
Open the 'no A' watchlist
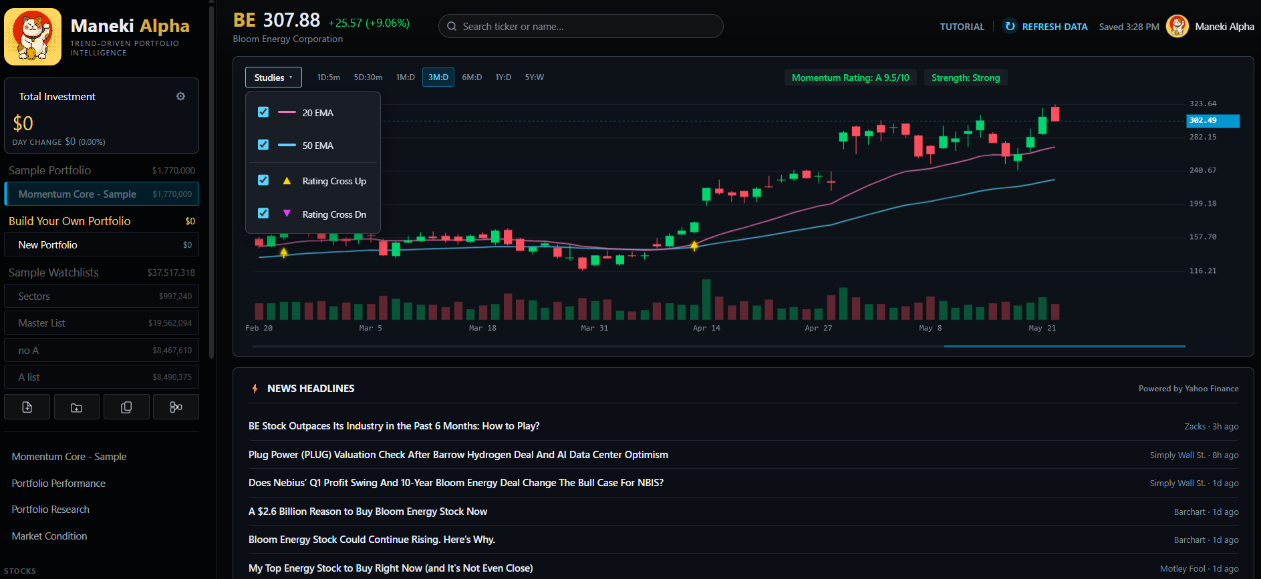tap(102, 351)
